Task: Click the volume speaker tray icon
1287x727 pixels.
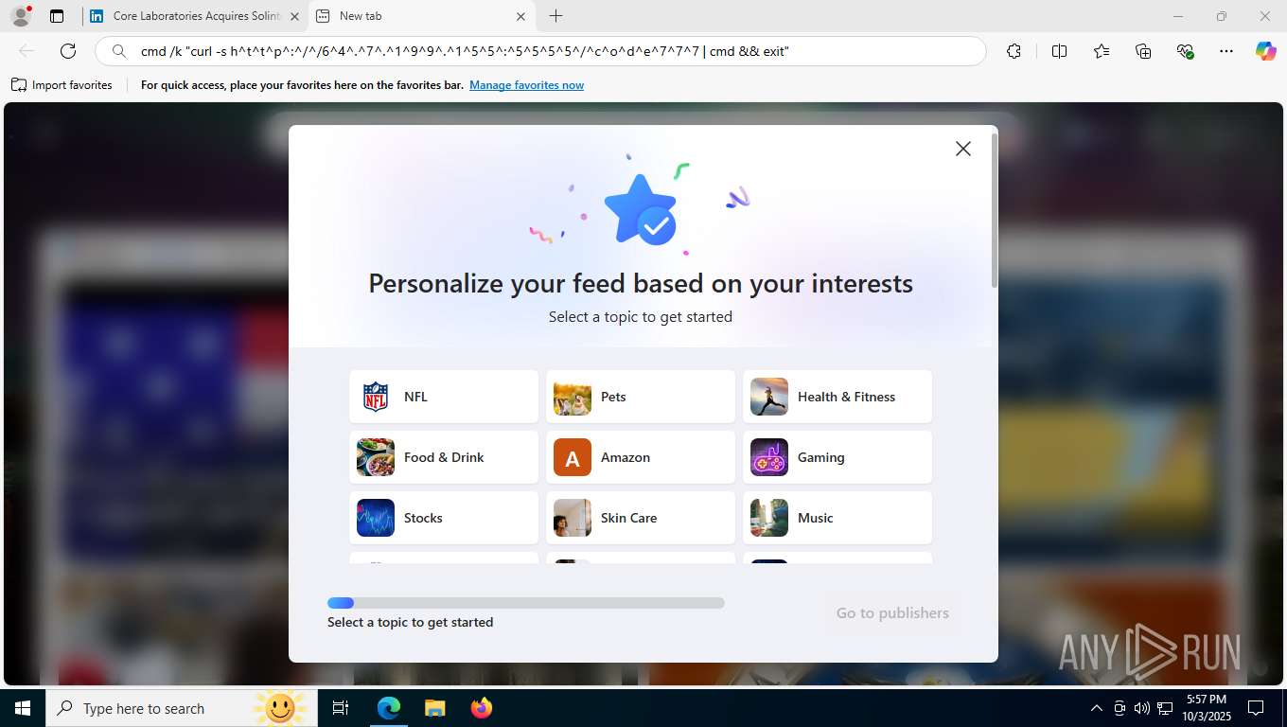Action: [1142, 708]
